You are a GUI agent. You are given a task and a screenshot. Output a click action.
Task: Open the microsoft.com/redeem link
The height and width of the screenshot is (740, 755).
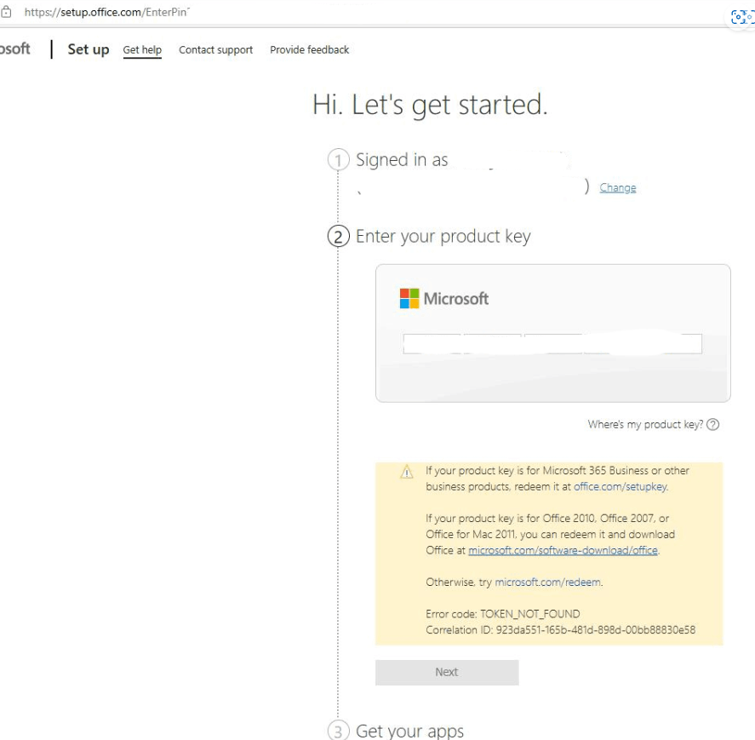point(548,582)
